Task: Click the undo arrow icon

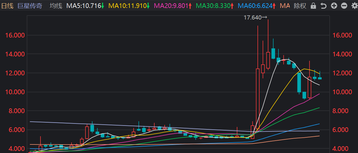Action: pos(324,6)
